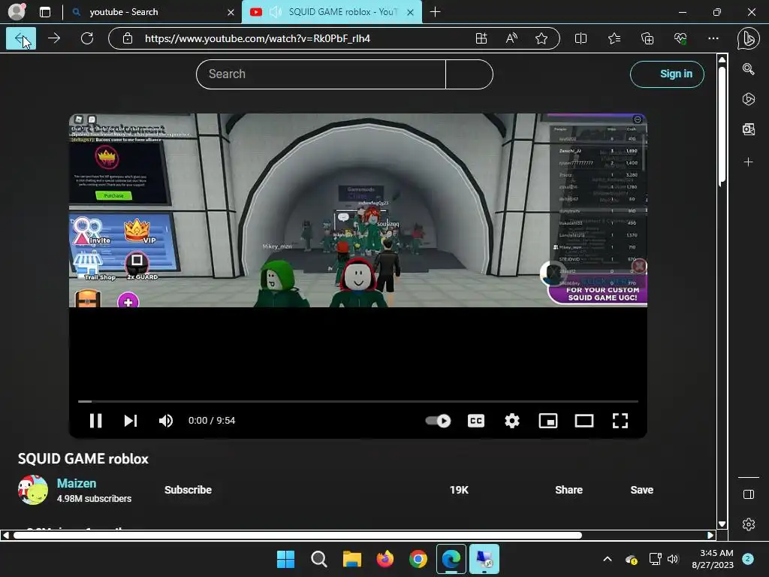Skip to the next video
769x577 pixels.
pyautogui.click(x=131, y=421)
